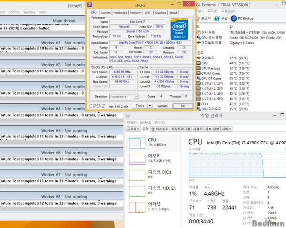The image size is (286, 228).
Task: Switch to the 서비스 services tab
Action: pyautogui.click(x=226, y=129)
